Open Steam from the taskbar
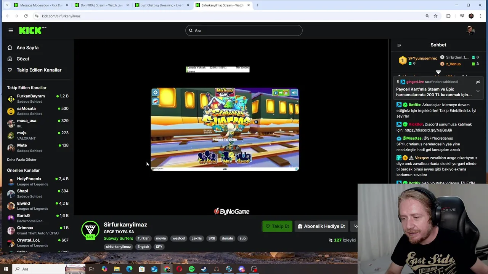 (x=204, y=269)
